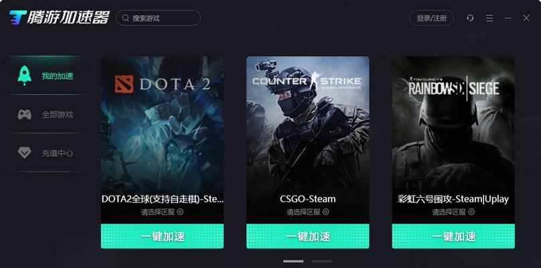Click the 腾游加速器 logo
541x268 pixels.
coord(60,17)
